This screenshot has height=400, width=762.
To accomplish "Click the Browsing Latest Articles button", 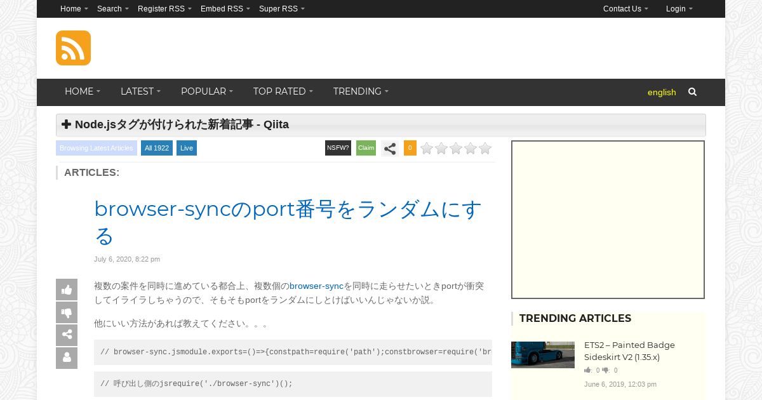I will pyautogui.click(x=97, y=148).
